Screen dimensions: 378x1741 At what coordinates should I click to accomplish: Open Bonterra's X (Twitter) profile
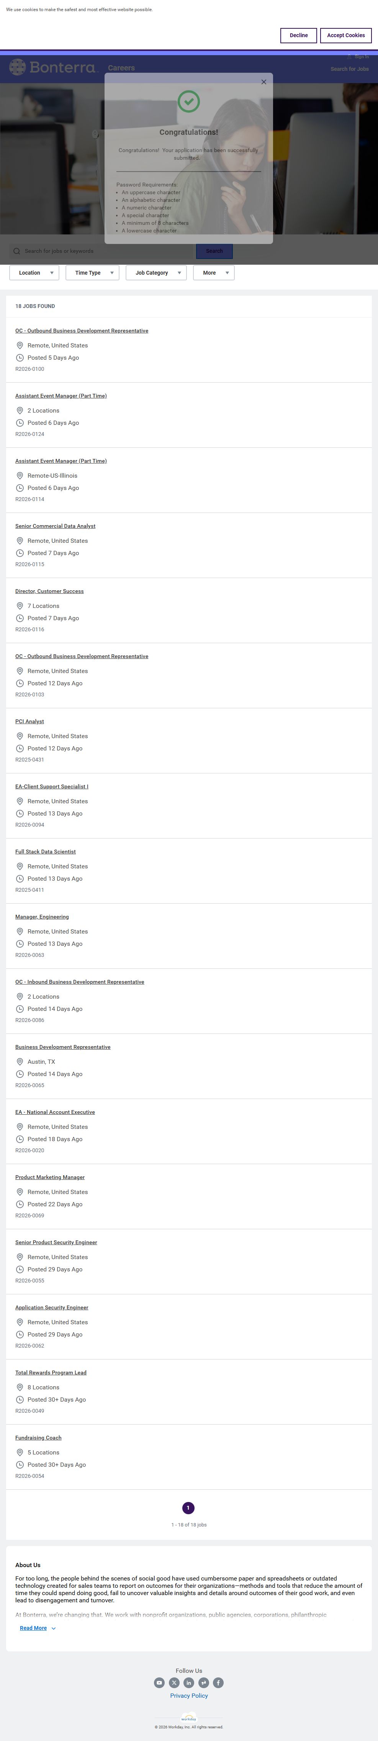[175, 1682]
